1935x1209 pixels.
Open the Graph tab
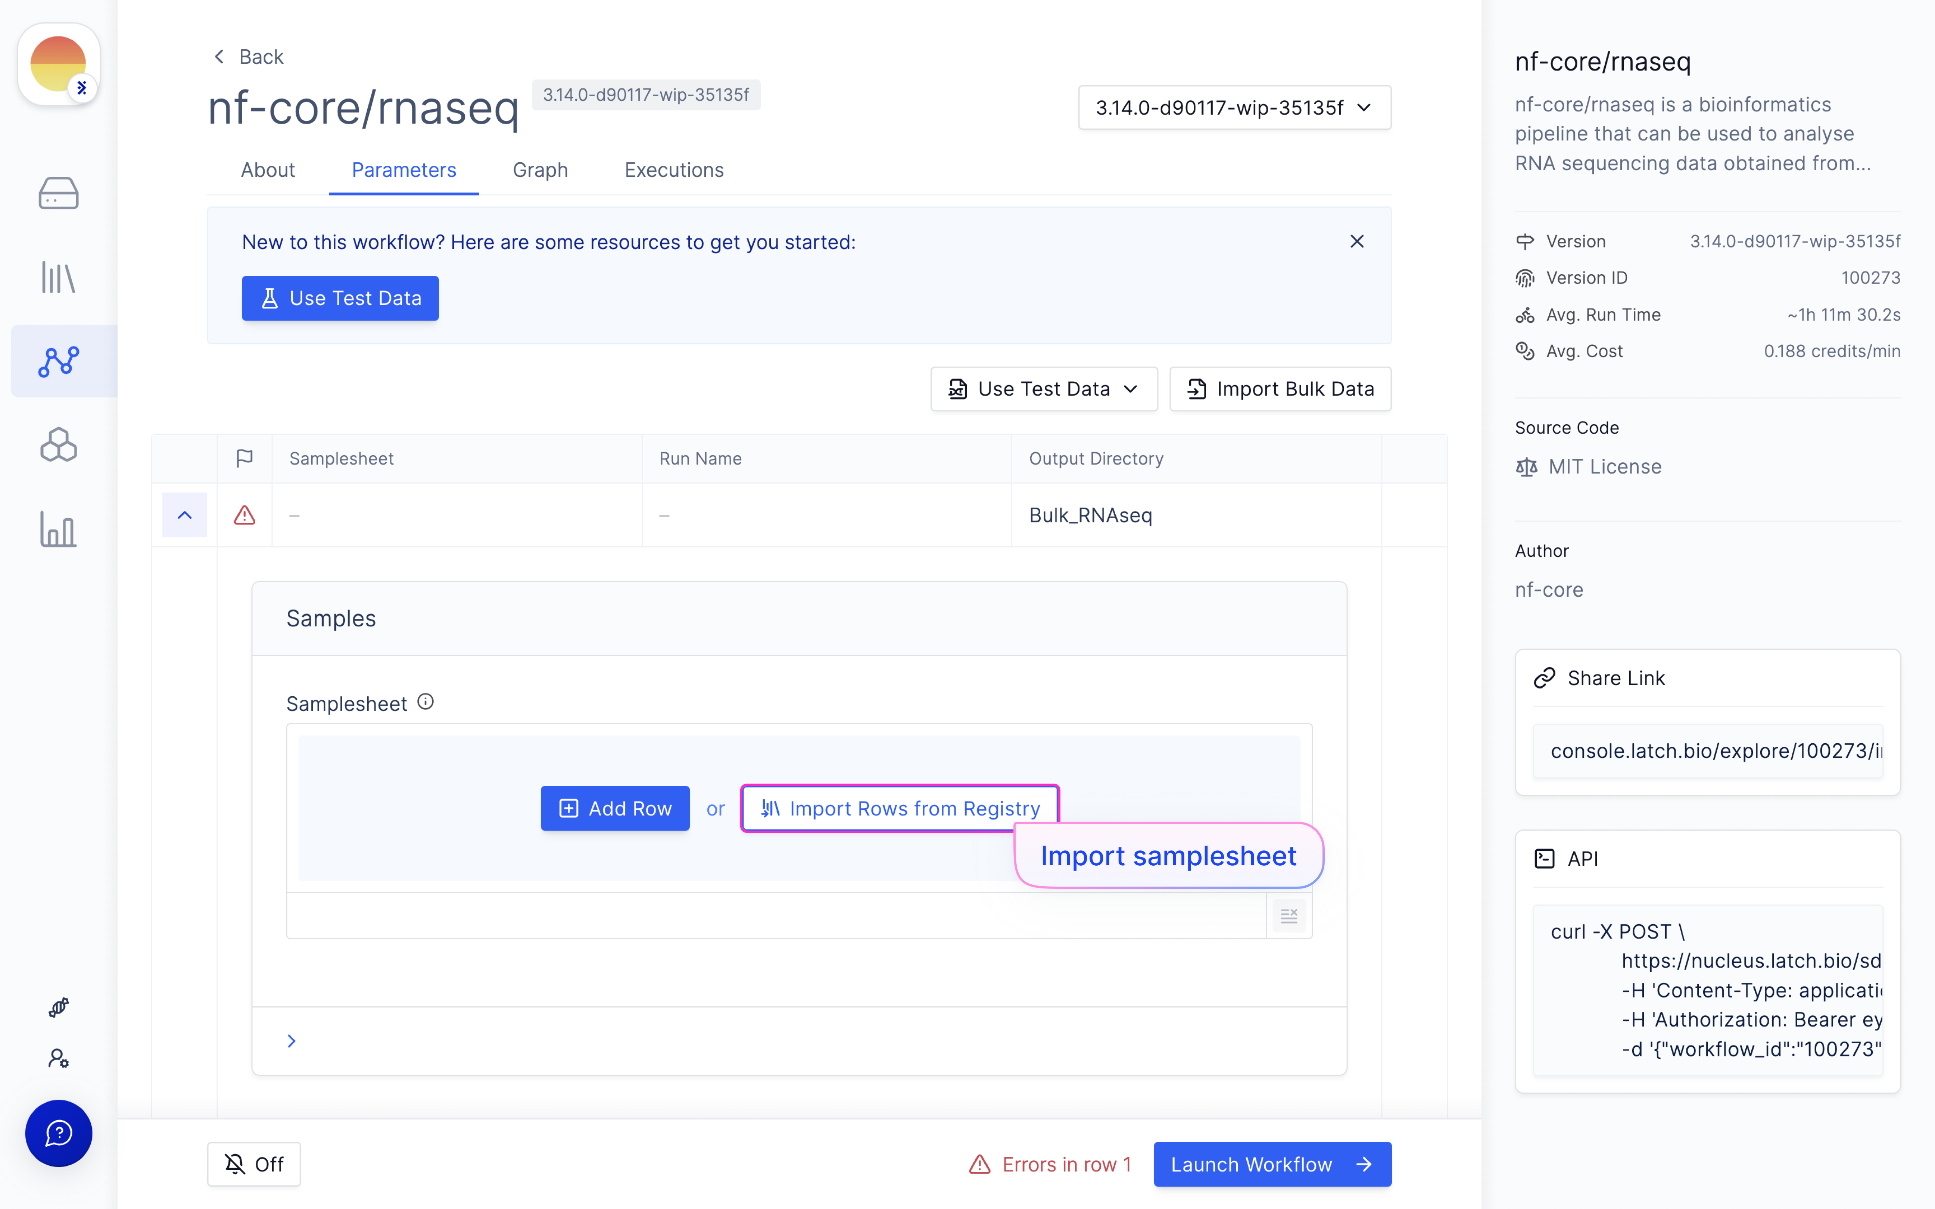tap(540, 169)
